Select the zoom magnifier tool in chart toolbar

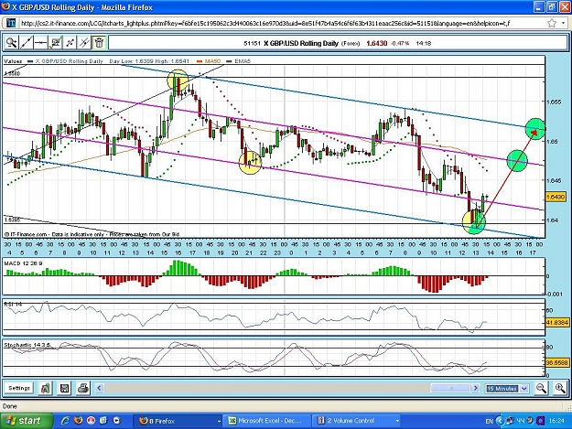(11, 43)
